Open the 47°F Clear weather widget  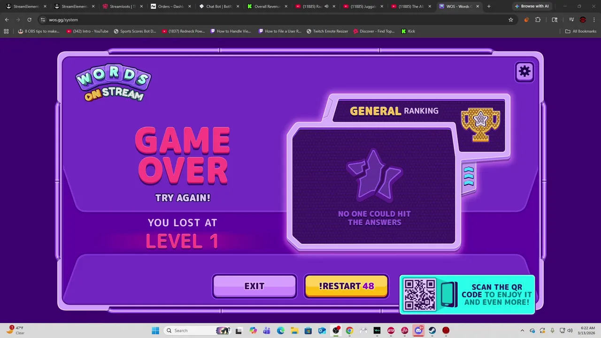click(16, 330)
